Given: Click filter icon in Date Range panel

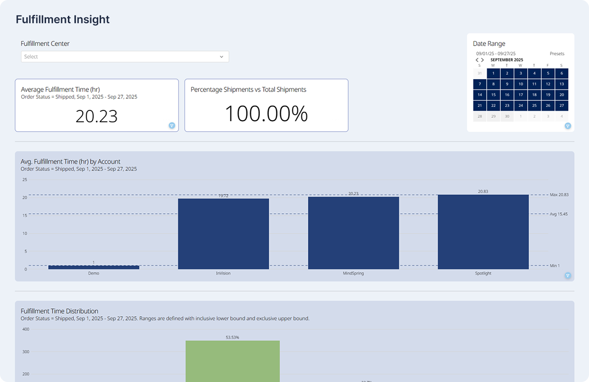Looking at the screenshot, I should click(x=568, y=126).
